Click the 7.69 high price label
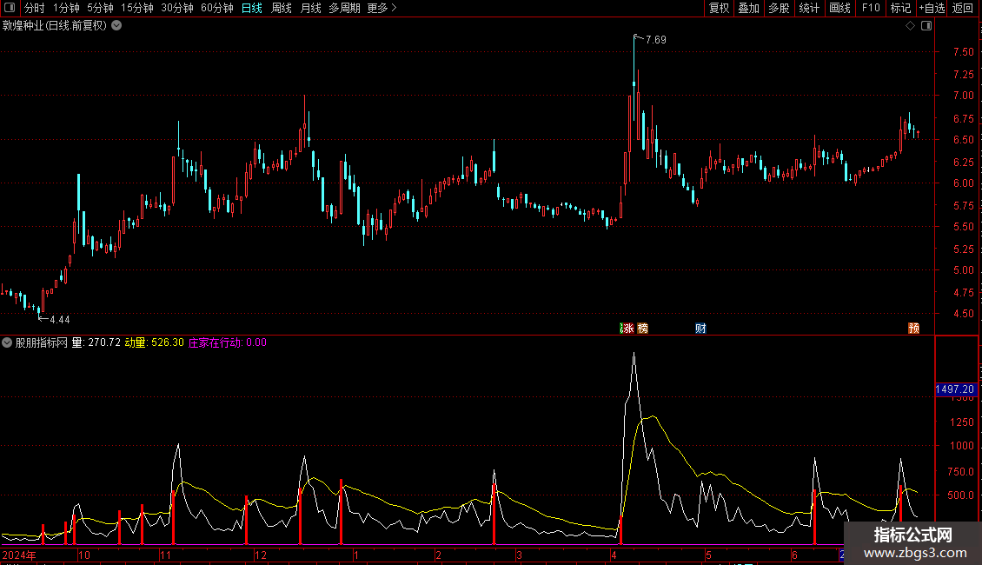 click(656, 39)
